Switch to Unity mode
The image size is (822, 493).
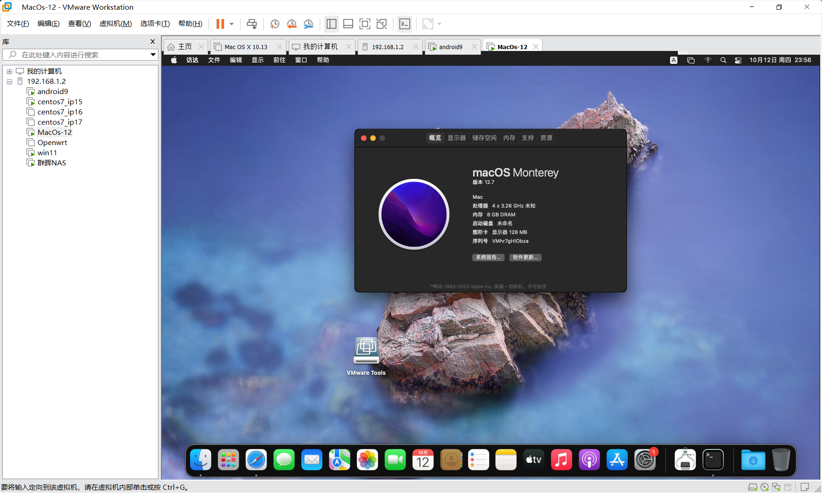(381, 24)
